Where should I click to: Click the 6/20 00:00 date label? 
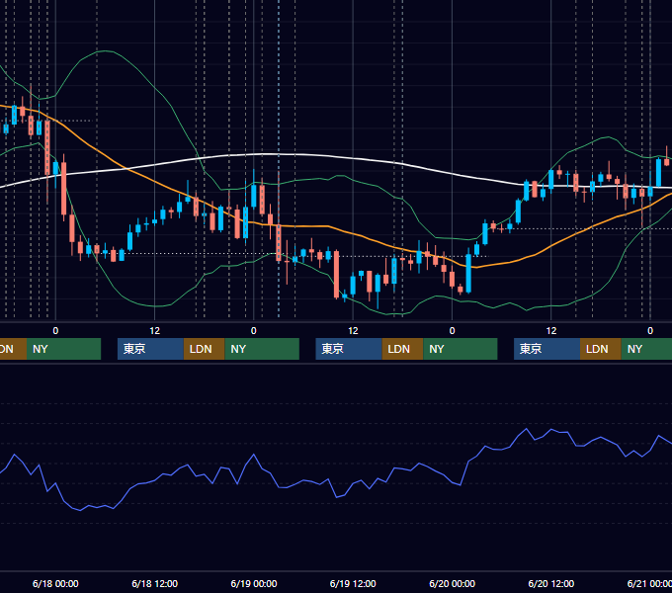click(x=453, y=583)
